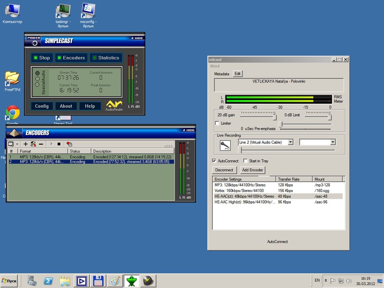384x288 pixels.
Task: Click the configure encoder icon
Action: coord(33,144)
